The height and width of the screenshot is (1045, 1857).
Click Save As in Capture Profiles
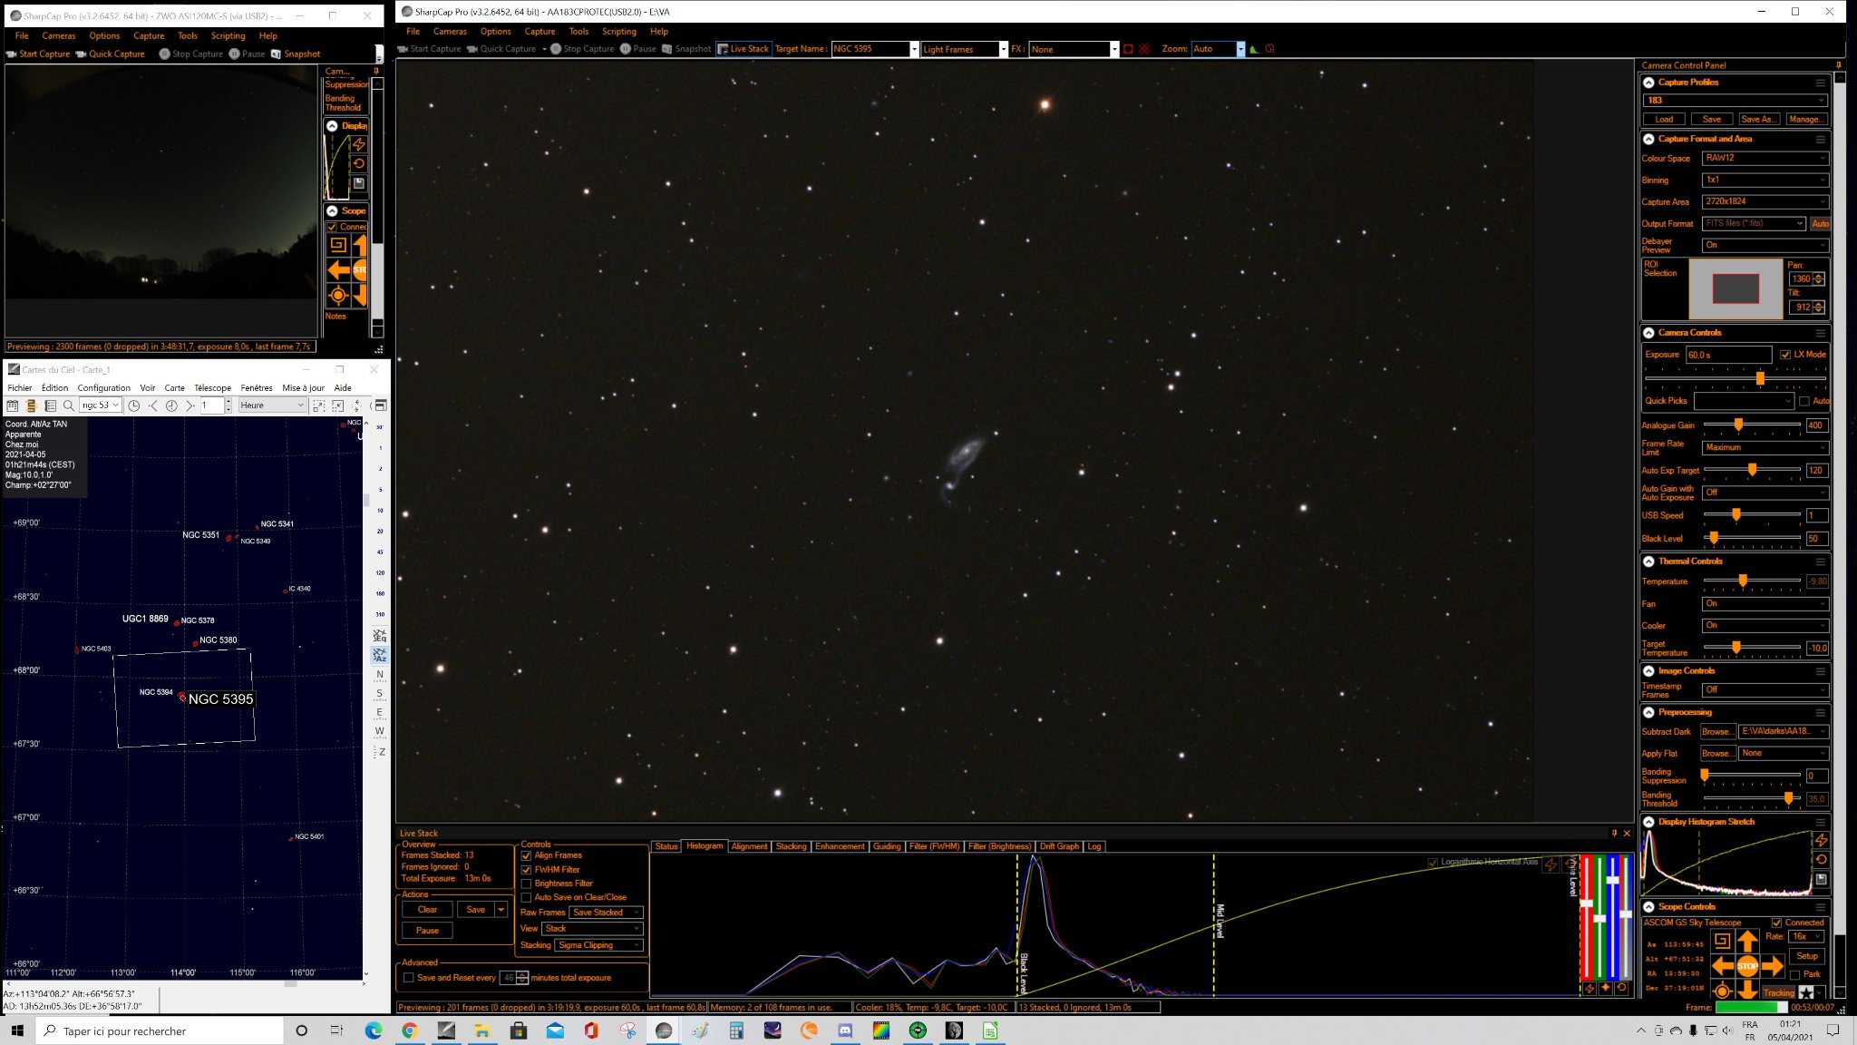click(1758, 119)
